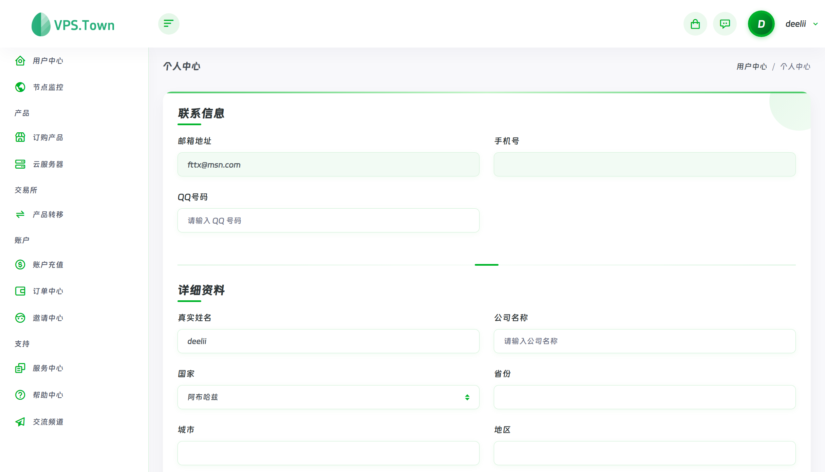Click the 真实姓名 field containing deelii
The image size is (825, 472).
pos(328,341)
